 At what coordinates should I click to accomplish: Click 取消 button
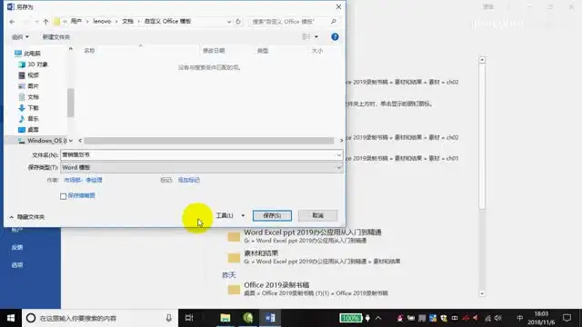(317, 215)
